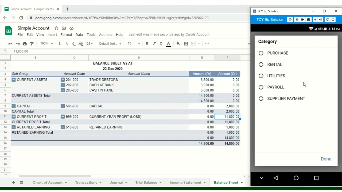Viewport: 342px width, 192px height.
Task: Open the all sheets list
Action: 21,182
